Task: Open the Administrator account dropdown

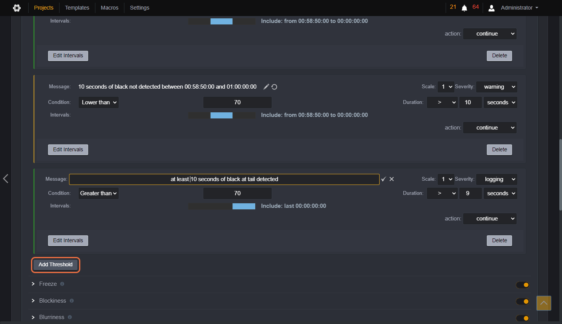Action: coord(519,8)
